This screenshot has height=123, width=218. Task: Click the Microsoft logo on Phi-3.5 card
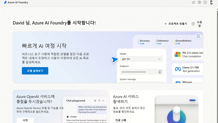click(178, 55)
